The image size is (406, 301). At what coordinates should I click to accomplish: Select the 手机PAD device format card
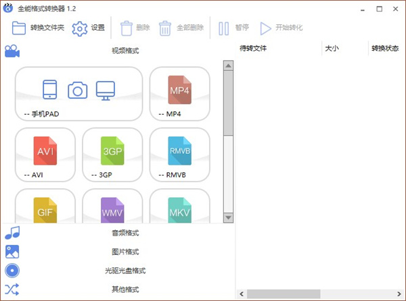click(x=78, y=94)
